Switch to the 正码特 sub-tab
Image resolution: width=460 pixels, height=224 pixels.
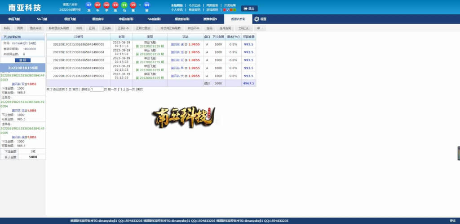click(106, 28)
